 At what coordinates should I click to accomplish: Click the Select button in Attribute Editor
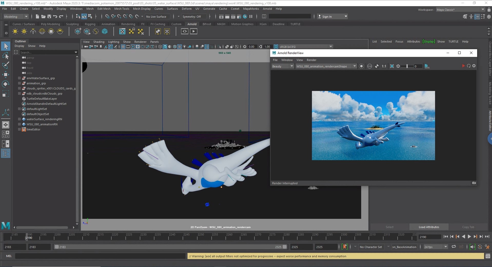tap(389, 227)
